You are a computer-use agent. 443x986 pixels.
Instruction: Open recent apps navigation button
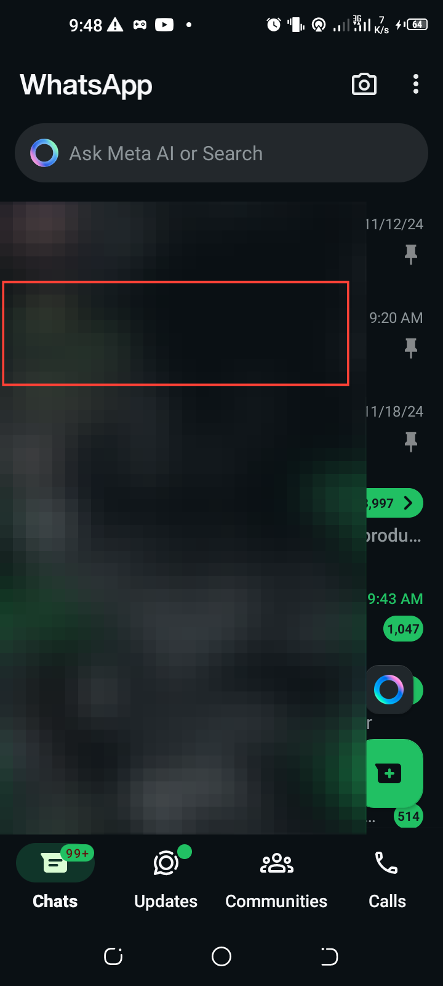tap(113, 956)
